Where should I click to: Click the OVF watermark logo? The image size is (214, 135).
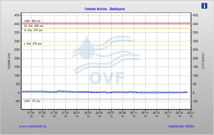pos(106,60)
